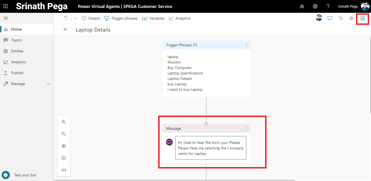Collapse the hamburger navigation menu

6,18
